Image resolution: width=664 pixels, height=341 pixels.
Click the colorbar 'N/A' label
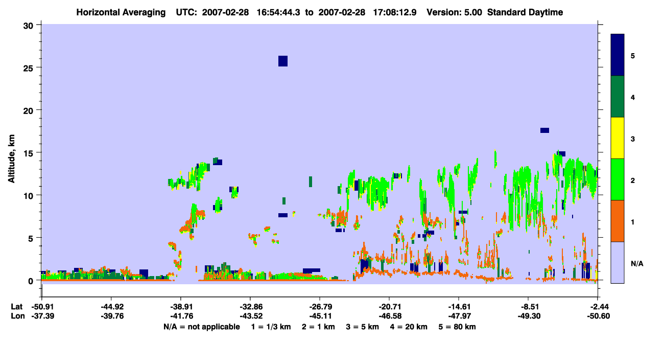tap(636, 263)
